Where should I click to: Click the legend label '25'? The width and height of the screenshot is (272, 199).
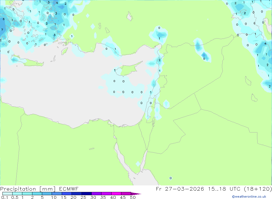point(84,197)
